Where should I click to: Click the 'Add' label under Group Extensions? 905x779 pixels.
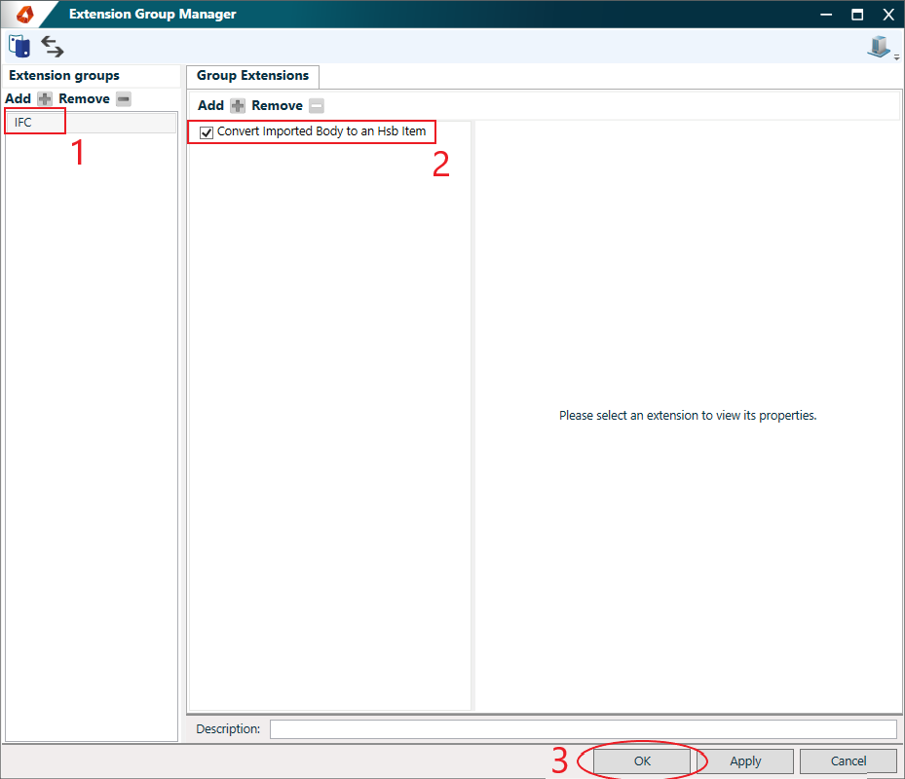210,105
